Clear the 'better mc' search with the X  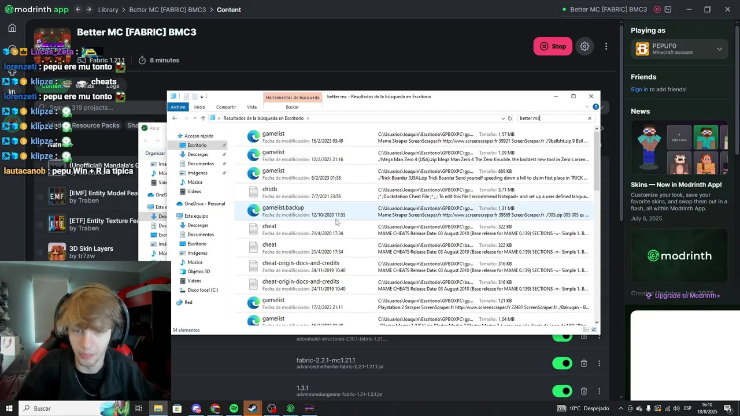[590, 118]
